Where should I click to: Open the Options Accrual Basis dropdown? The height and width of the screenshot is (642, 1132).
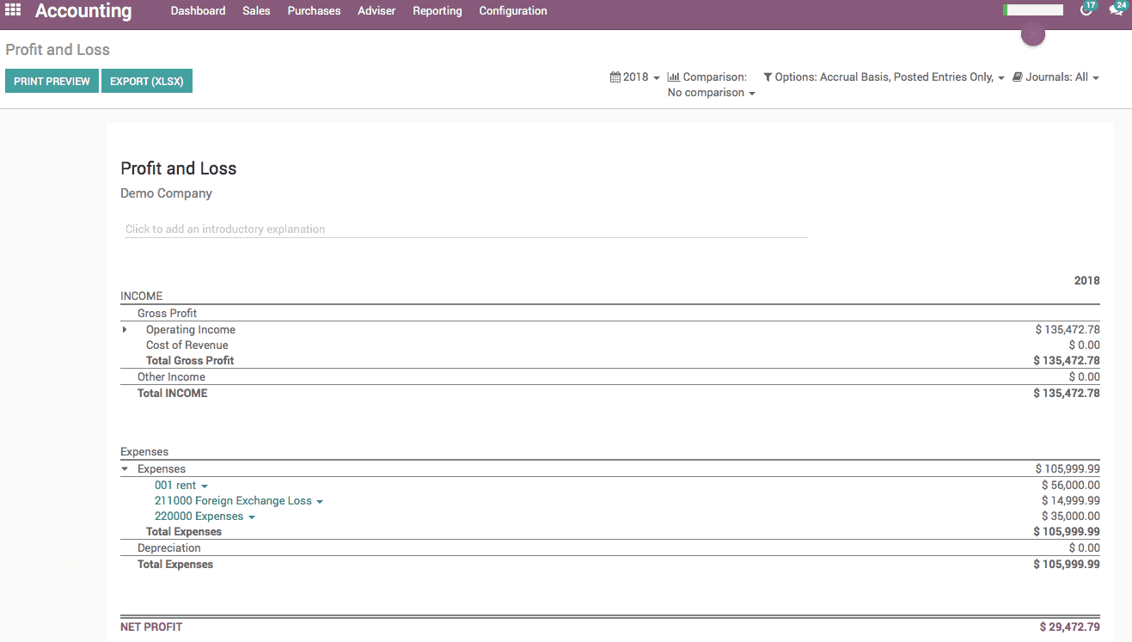pos(887,76)
